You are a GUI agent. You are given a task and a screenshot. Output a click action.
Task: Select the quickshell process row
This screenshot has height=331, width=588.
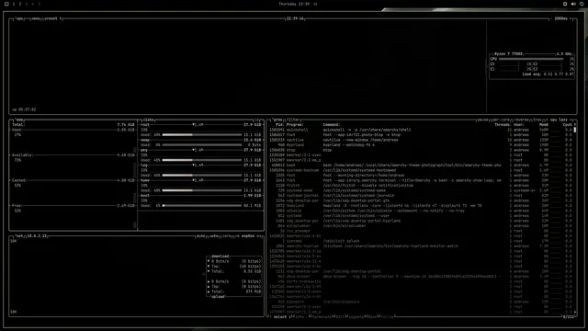(421, 130)
